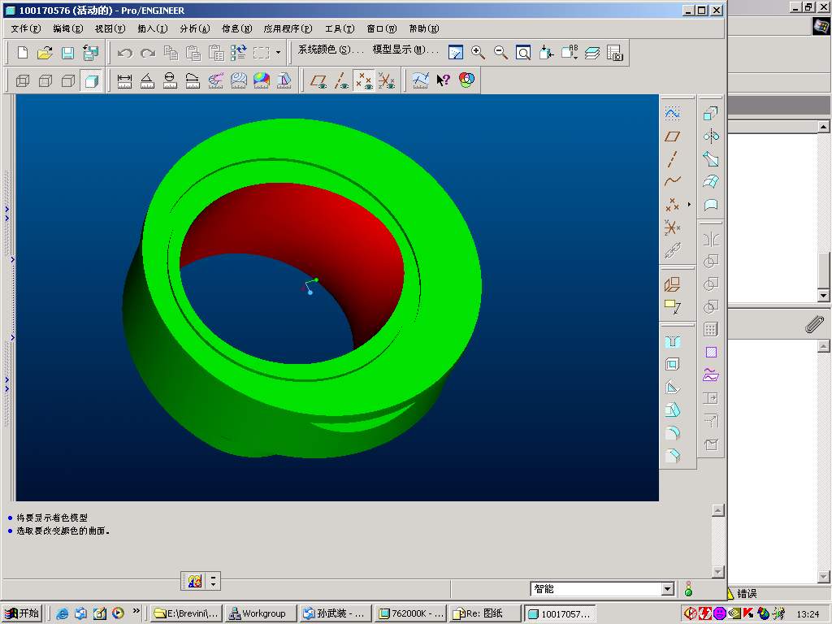Click the repaint screen icon
This screenshot has width=832, height=624.
[x=456, y=53]
